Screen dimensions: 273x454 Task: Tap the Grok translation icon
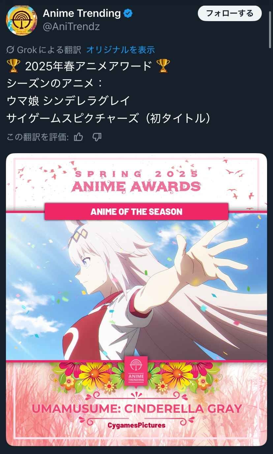pyautogui.click(x=11, y=50)
